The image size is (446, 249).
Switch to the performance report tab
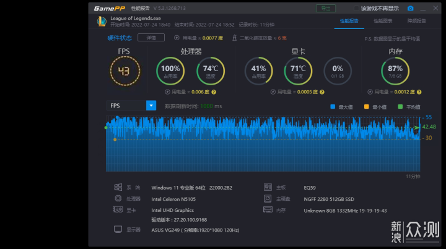349,21
